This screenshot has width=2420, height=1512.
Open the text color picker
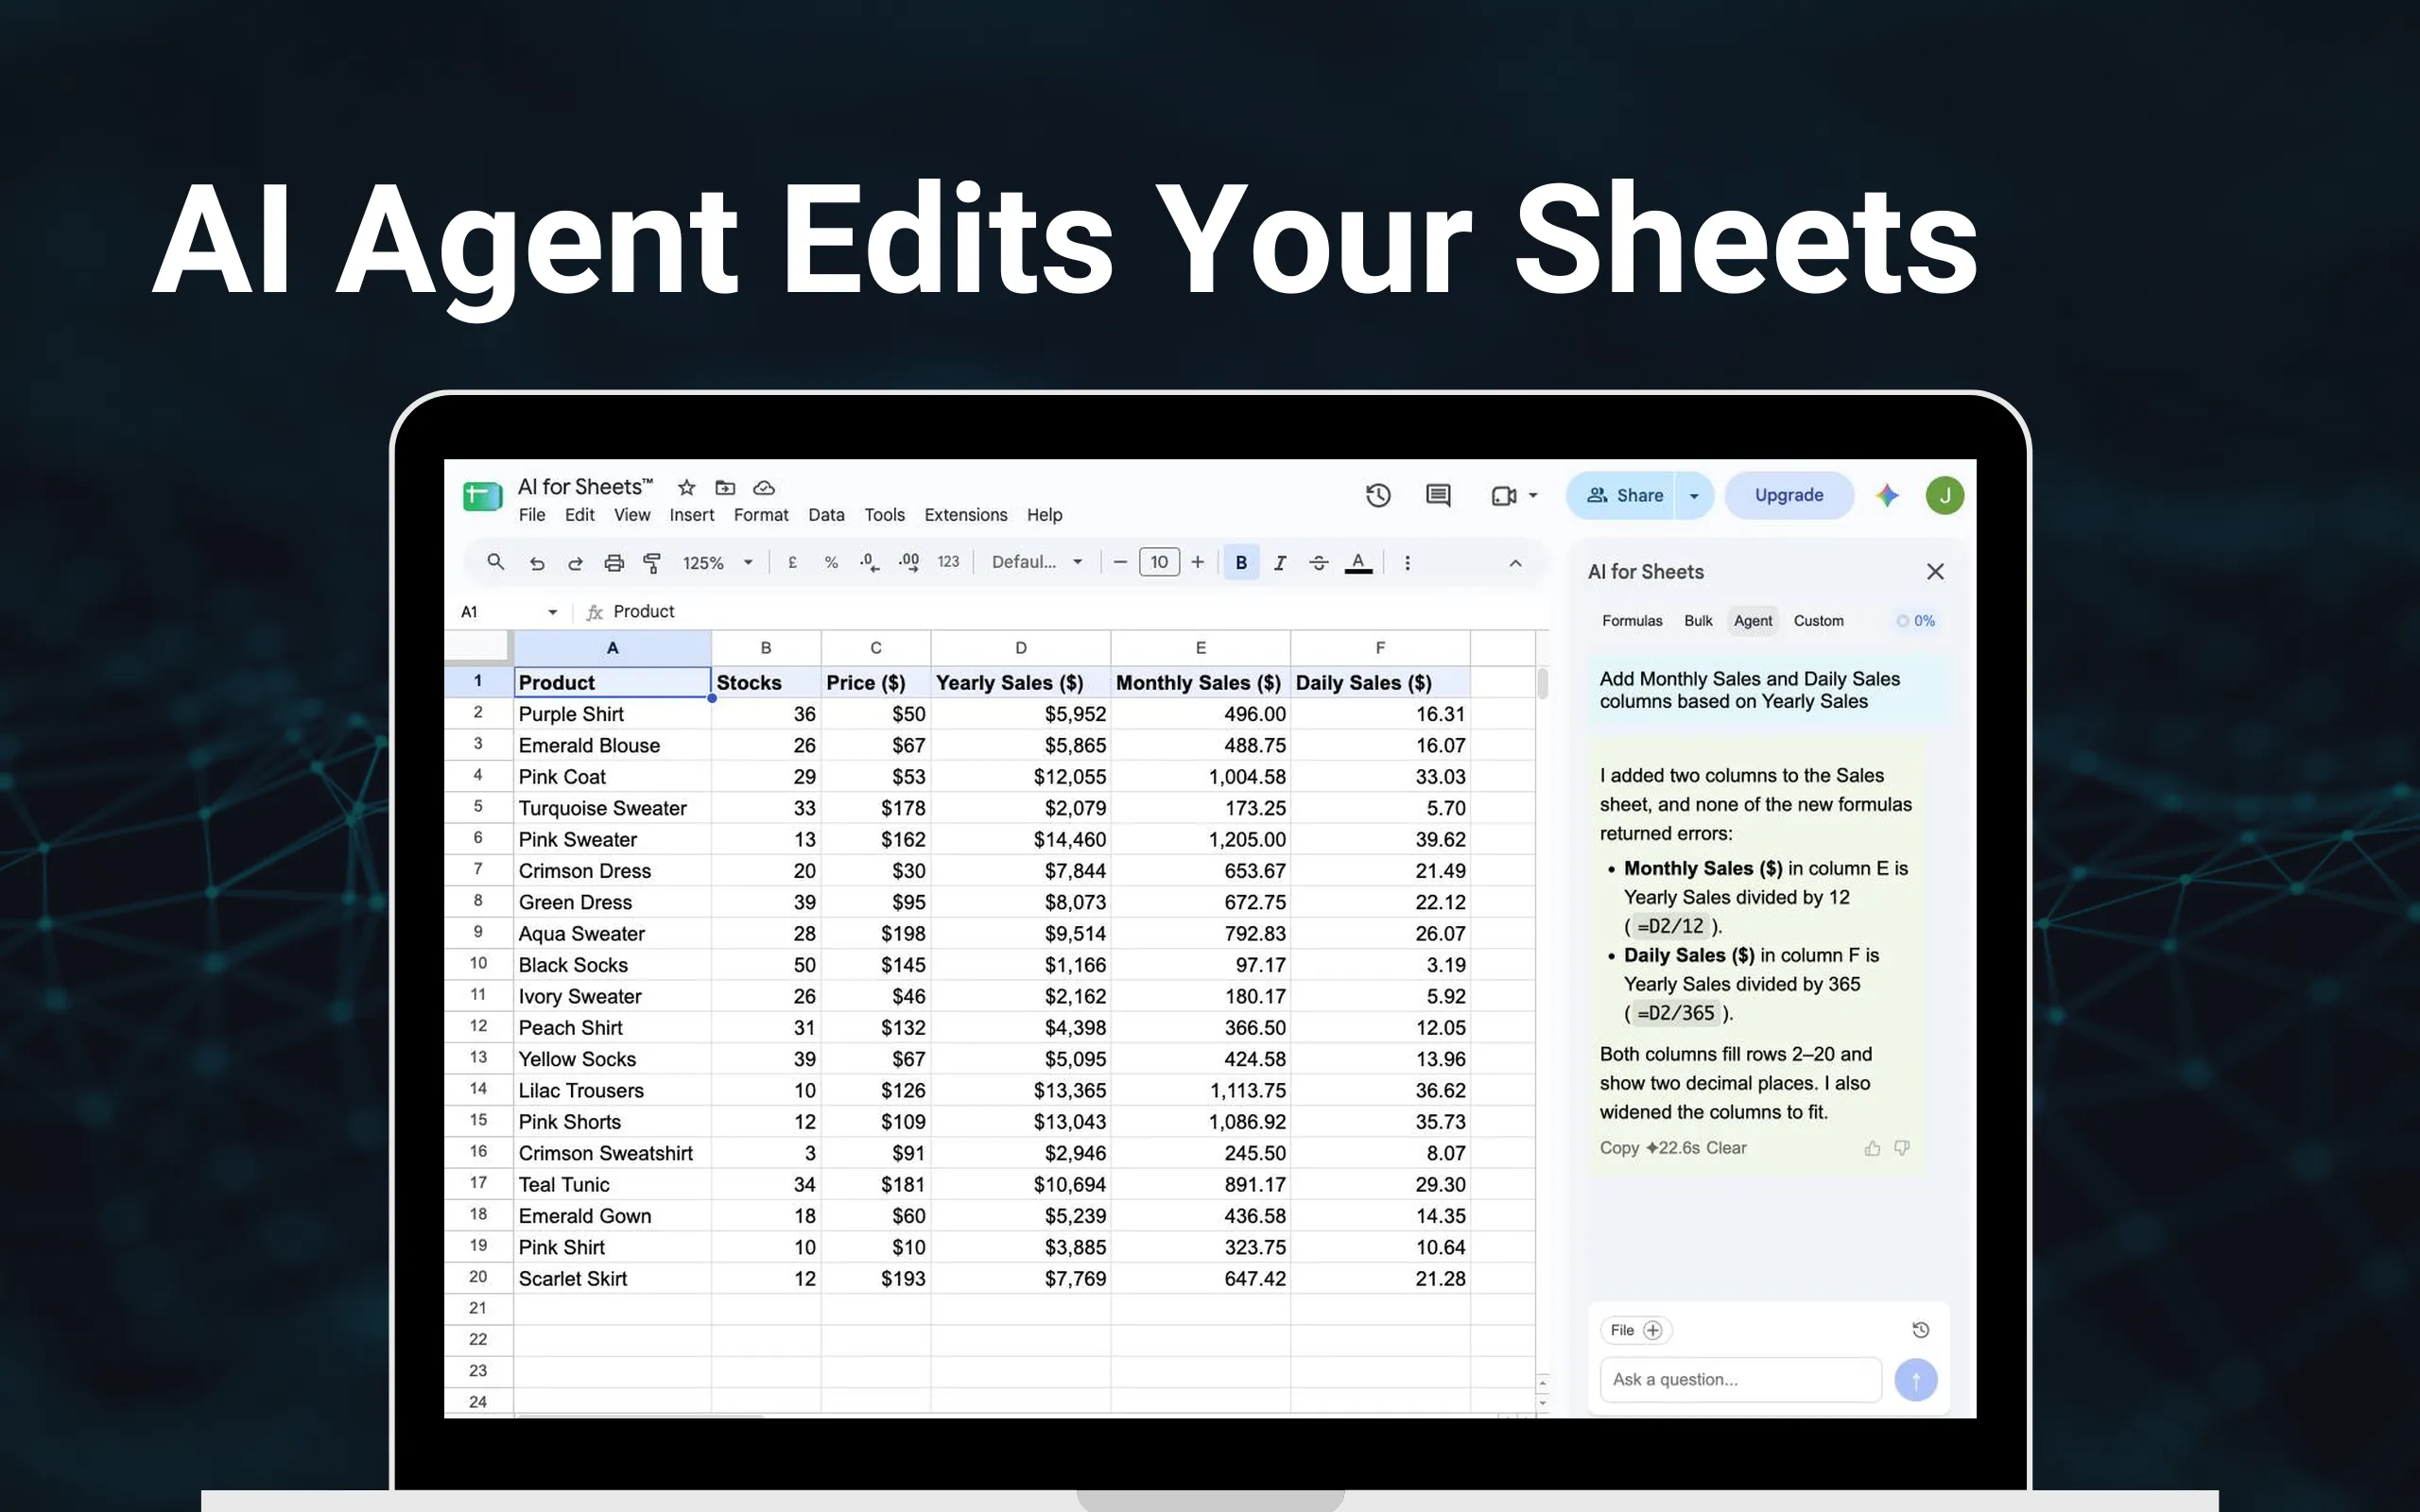1358,563
